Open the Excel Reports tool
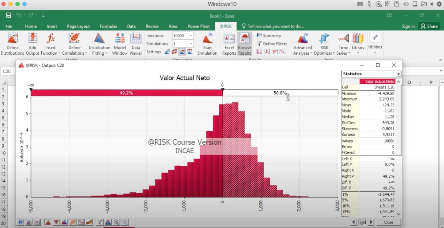This screenshot has height=228, width=444. coord(229,44)
